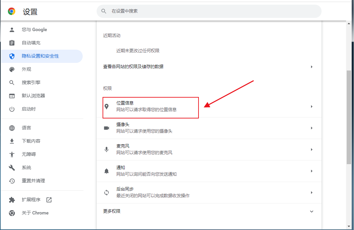
Task: Click the scrollbar down arrow
Action: (x=349, y=226)
